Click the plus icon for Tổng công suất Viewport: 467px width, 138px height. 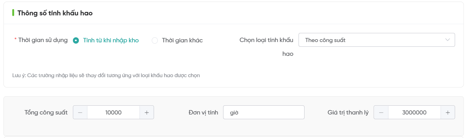coord(147,113)
